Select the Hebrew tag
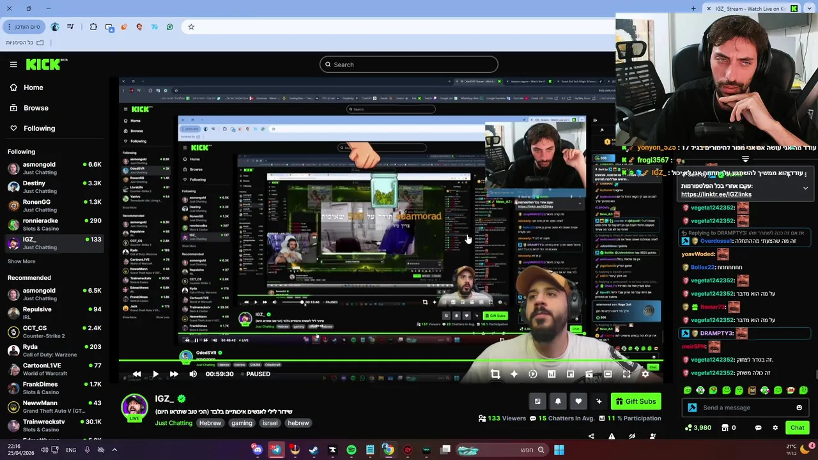The image size is (818, 460). point(210,423)
